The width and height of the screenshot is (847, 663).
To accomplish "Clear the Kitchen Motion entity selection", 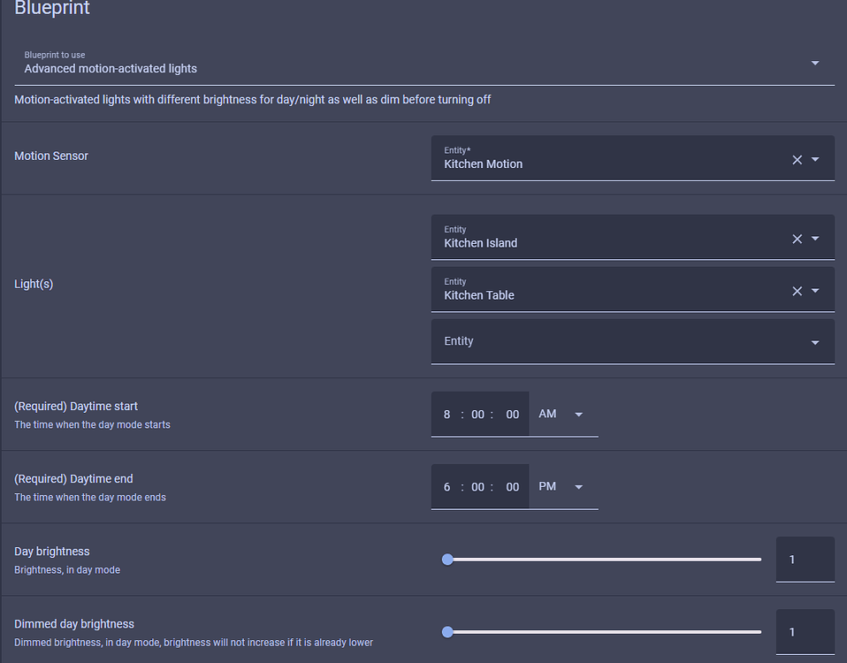I will coord(797,160).
